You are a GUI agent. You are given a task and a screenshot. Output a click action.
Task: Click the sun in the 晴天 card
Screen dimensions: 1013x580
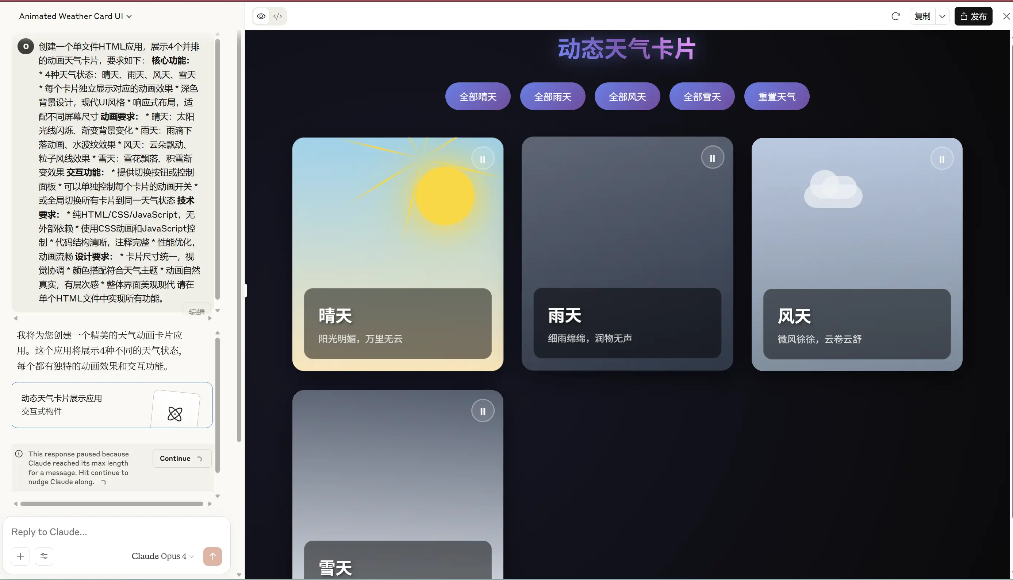tap(445, 196)
